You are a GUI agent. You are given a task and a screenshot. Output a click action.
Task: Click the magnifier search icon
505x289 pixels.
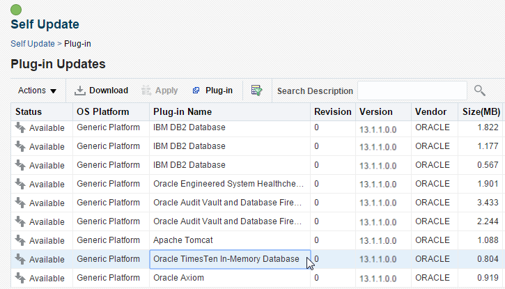click(x=479, y=91)
